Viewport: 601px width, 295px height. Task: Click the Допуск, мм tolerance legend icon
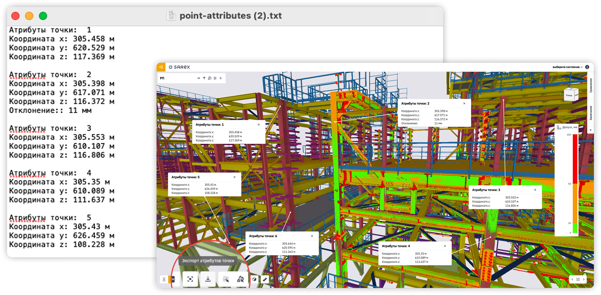[x=559, y=127]
